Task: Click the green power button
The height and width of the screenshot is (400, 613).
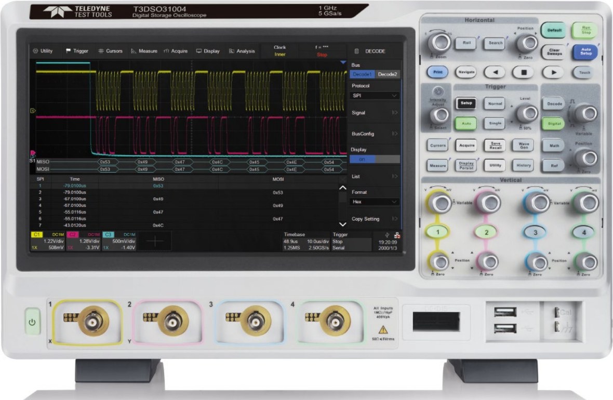Action: tap(32, 322)
